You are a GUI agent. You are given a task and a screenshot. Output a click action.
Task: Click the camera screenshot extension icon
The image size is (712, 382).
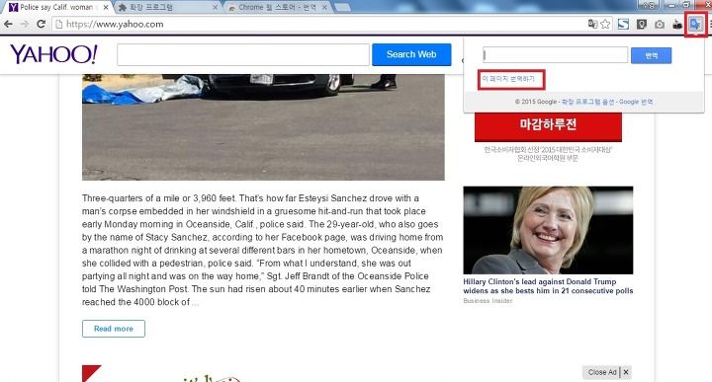(660, 25)
